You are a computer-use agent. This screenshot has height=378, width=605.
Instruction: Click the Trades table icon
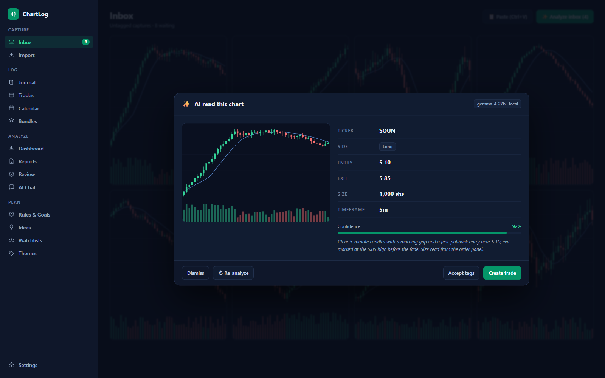[12, 95]
